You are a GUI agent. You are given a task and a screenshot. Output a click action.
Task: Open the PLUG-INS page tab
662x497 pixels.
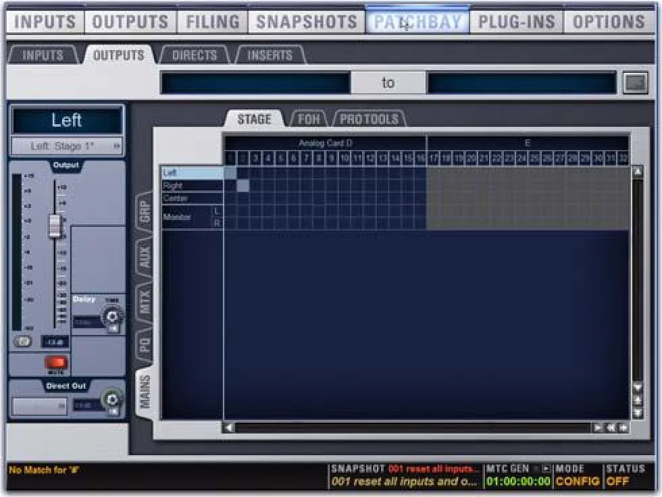(x=516, y=22)
